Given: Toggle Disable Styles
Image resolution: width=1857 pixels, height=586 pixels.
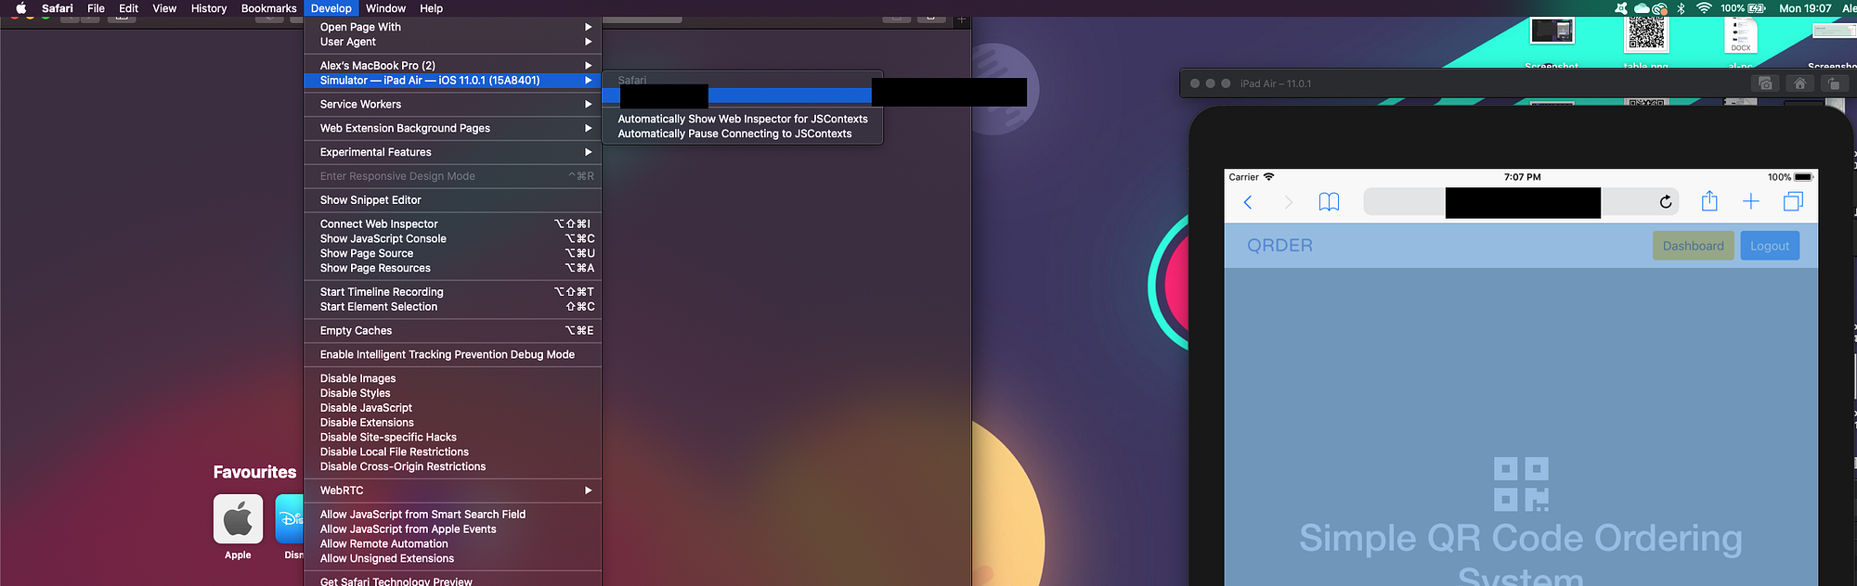Looking at the screenshot, I should pos(452,393).
